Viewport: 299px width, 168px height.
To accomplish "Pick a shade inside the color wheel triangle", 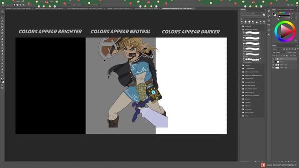I will pyautogui.click(x=285, y=31).
